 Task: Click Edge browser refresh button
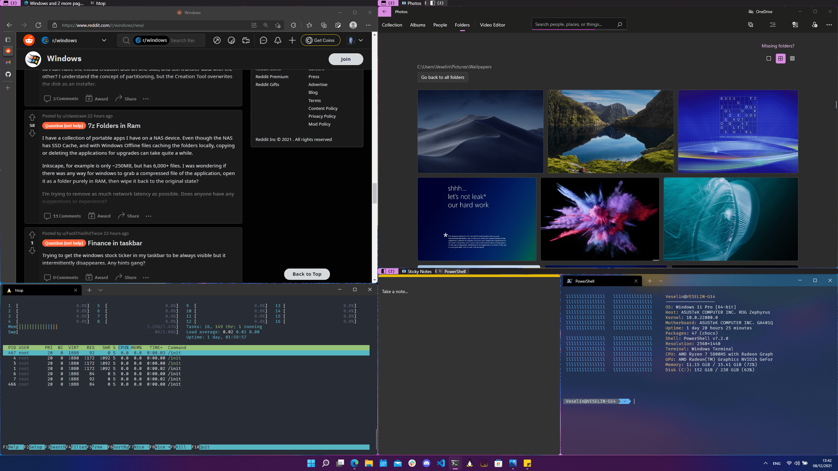tap(38, 25)
